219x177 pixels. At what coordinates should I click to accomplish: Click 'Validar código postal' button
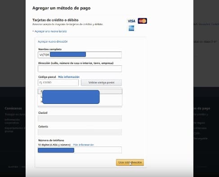click(101, 82)
